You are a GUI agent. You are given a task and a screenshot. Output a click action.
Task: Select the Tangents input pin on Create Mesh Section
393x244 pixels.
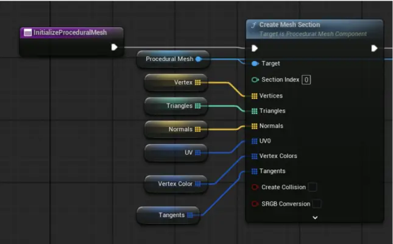click(255, 171)
